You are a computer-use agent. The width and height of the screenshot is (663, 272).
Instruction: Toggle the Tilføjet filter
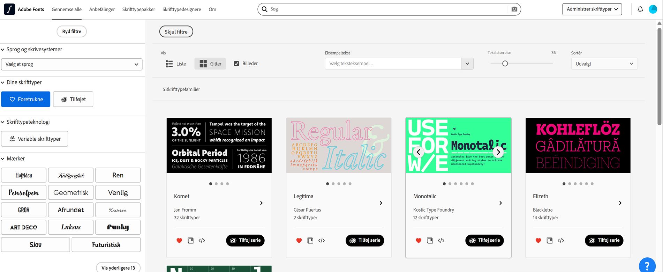tap(73, 99)
